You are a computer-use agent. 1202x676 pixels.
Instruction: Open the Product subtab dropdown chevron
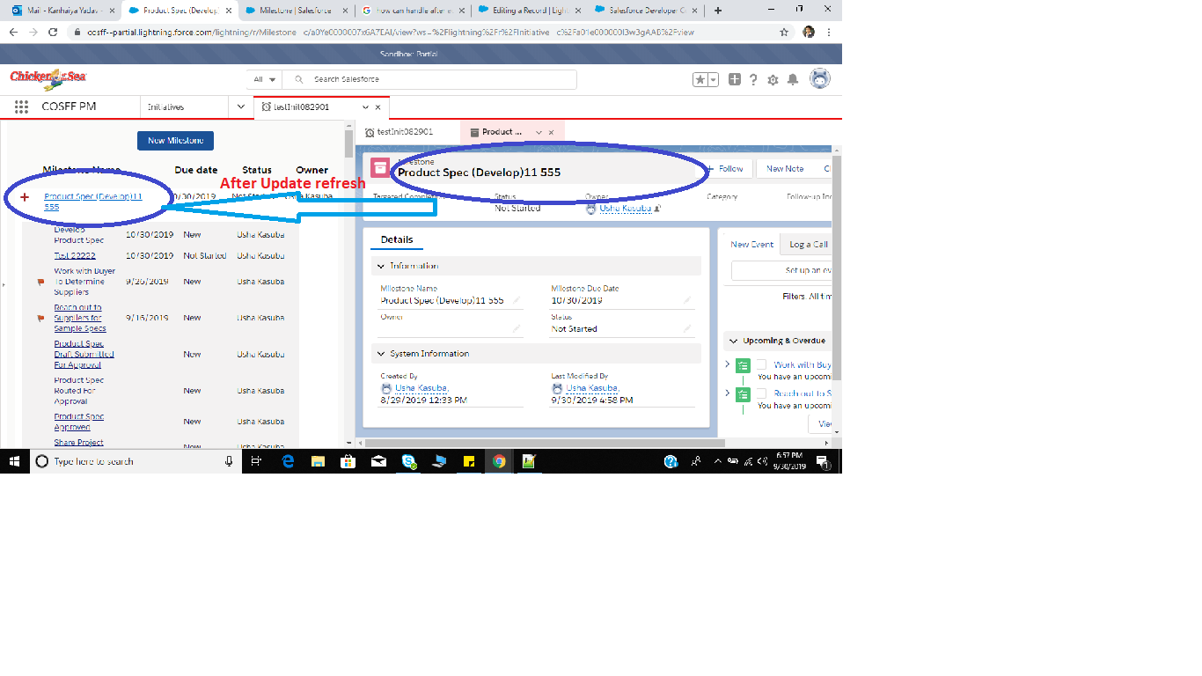click(x=538, y=132)
